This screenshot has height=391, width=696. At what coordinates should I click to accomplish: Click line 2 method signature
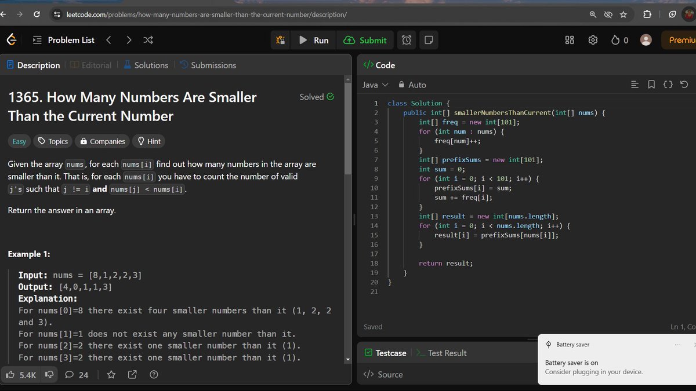pyautogui.click(x=504, y=112)
